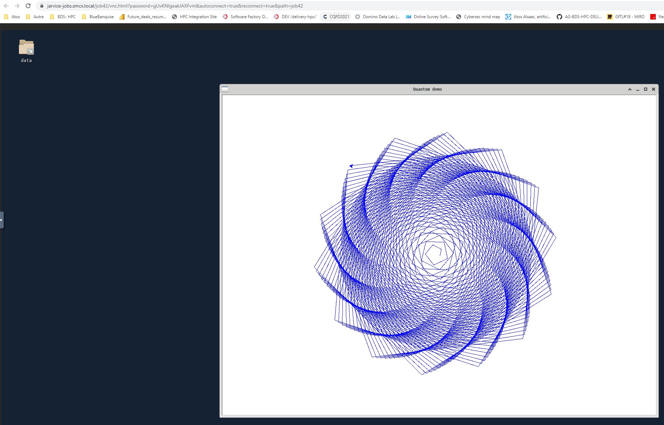664x425 pixels.
Task: Click the site padlock icon in the address bar
Action: pyautogui.click(x=41, y=6)
